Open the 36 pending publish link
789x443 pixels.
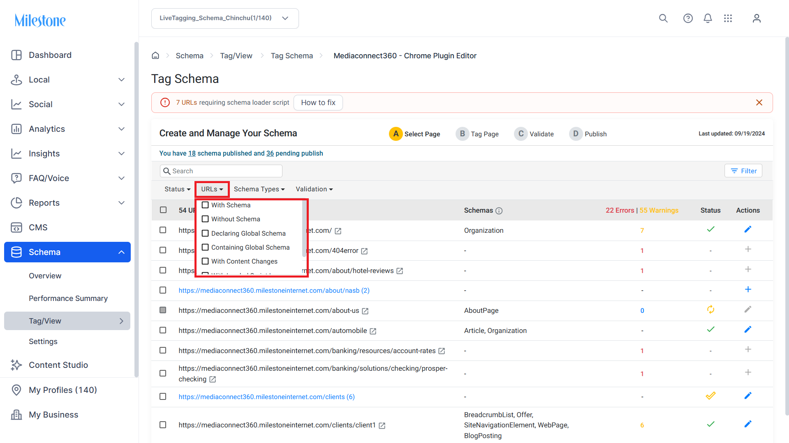270,153
